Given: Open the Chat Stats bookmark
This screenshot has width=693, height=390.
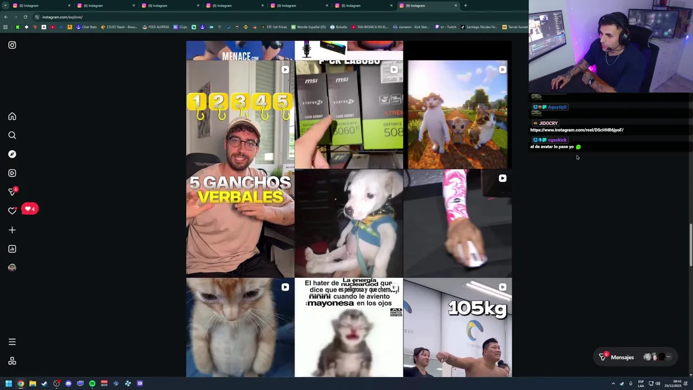Looking at the screenshot, I should 87,27.
